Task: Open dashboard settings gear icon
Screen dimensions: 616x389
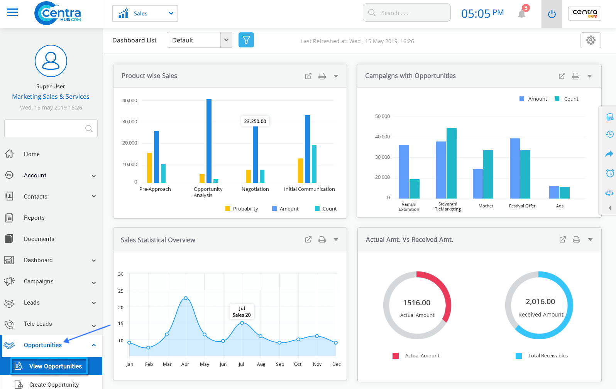Action: click(x=590, y=40)
